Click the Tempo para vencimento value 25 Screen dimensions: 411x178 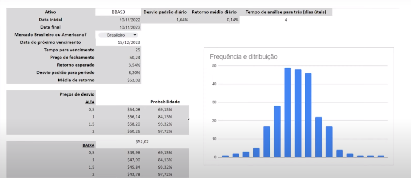[137, 50]
